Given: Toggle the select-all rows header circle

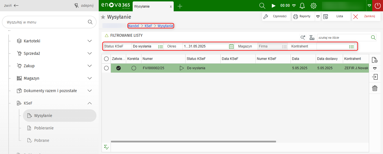Looking at the screenshot, I should coord(106,59).
